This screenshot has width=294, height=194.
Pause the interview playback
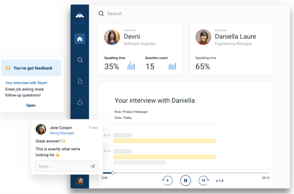(186, 180)
